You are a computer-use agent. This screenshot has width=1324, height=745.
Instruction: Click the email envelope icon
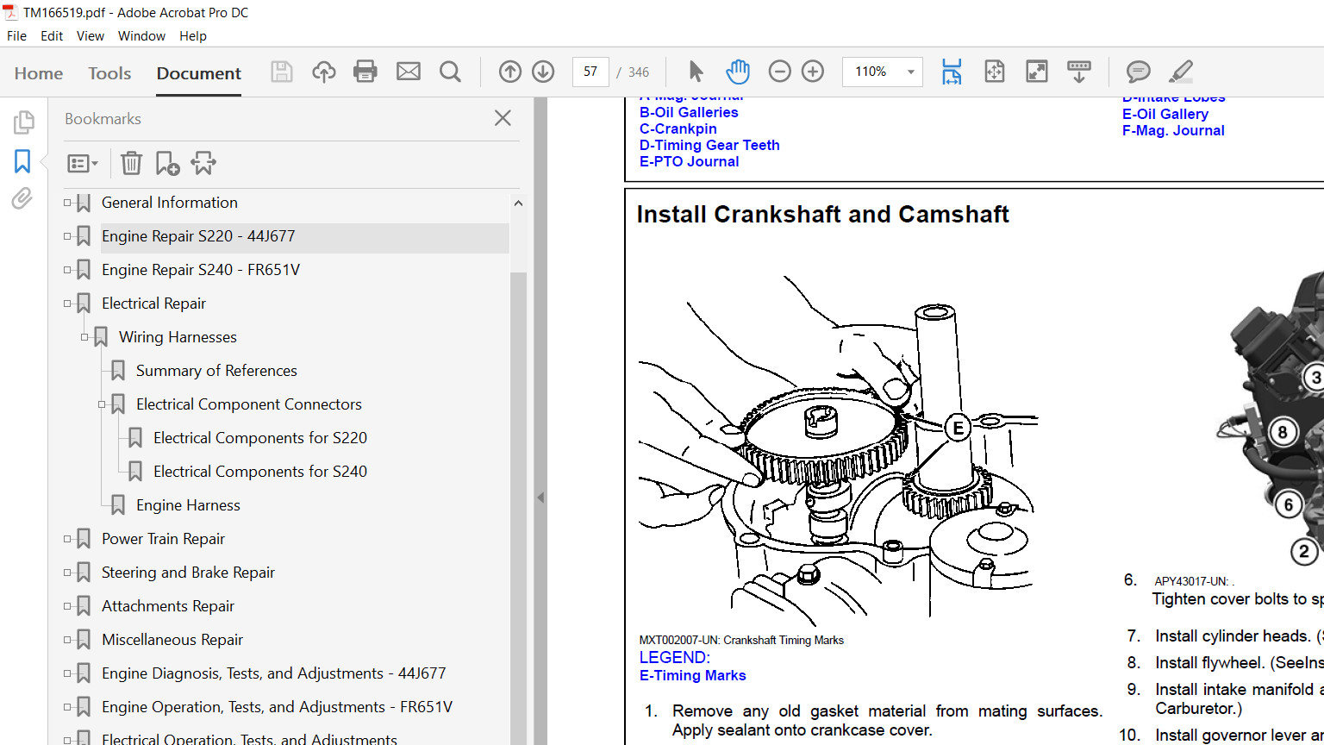(x=409, y=72)
